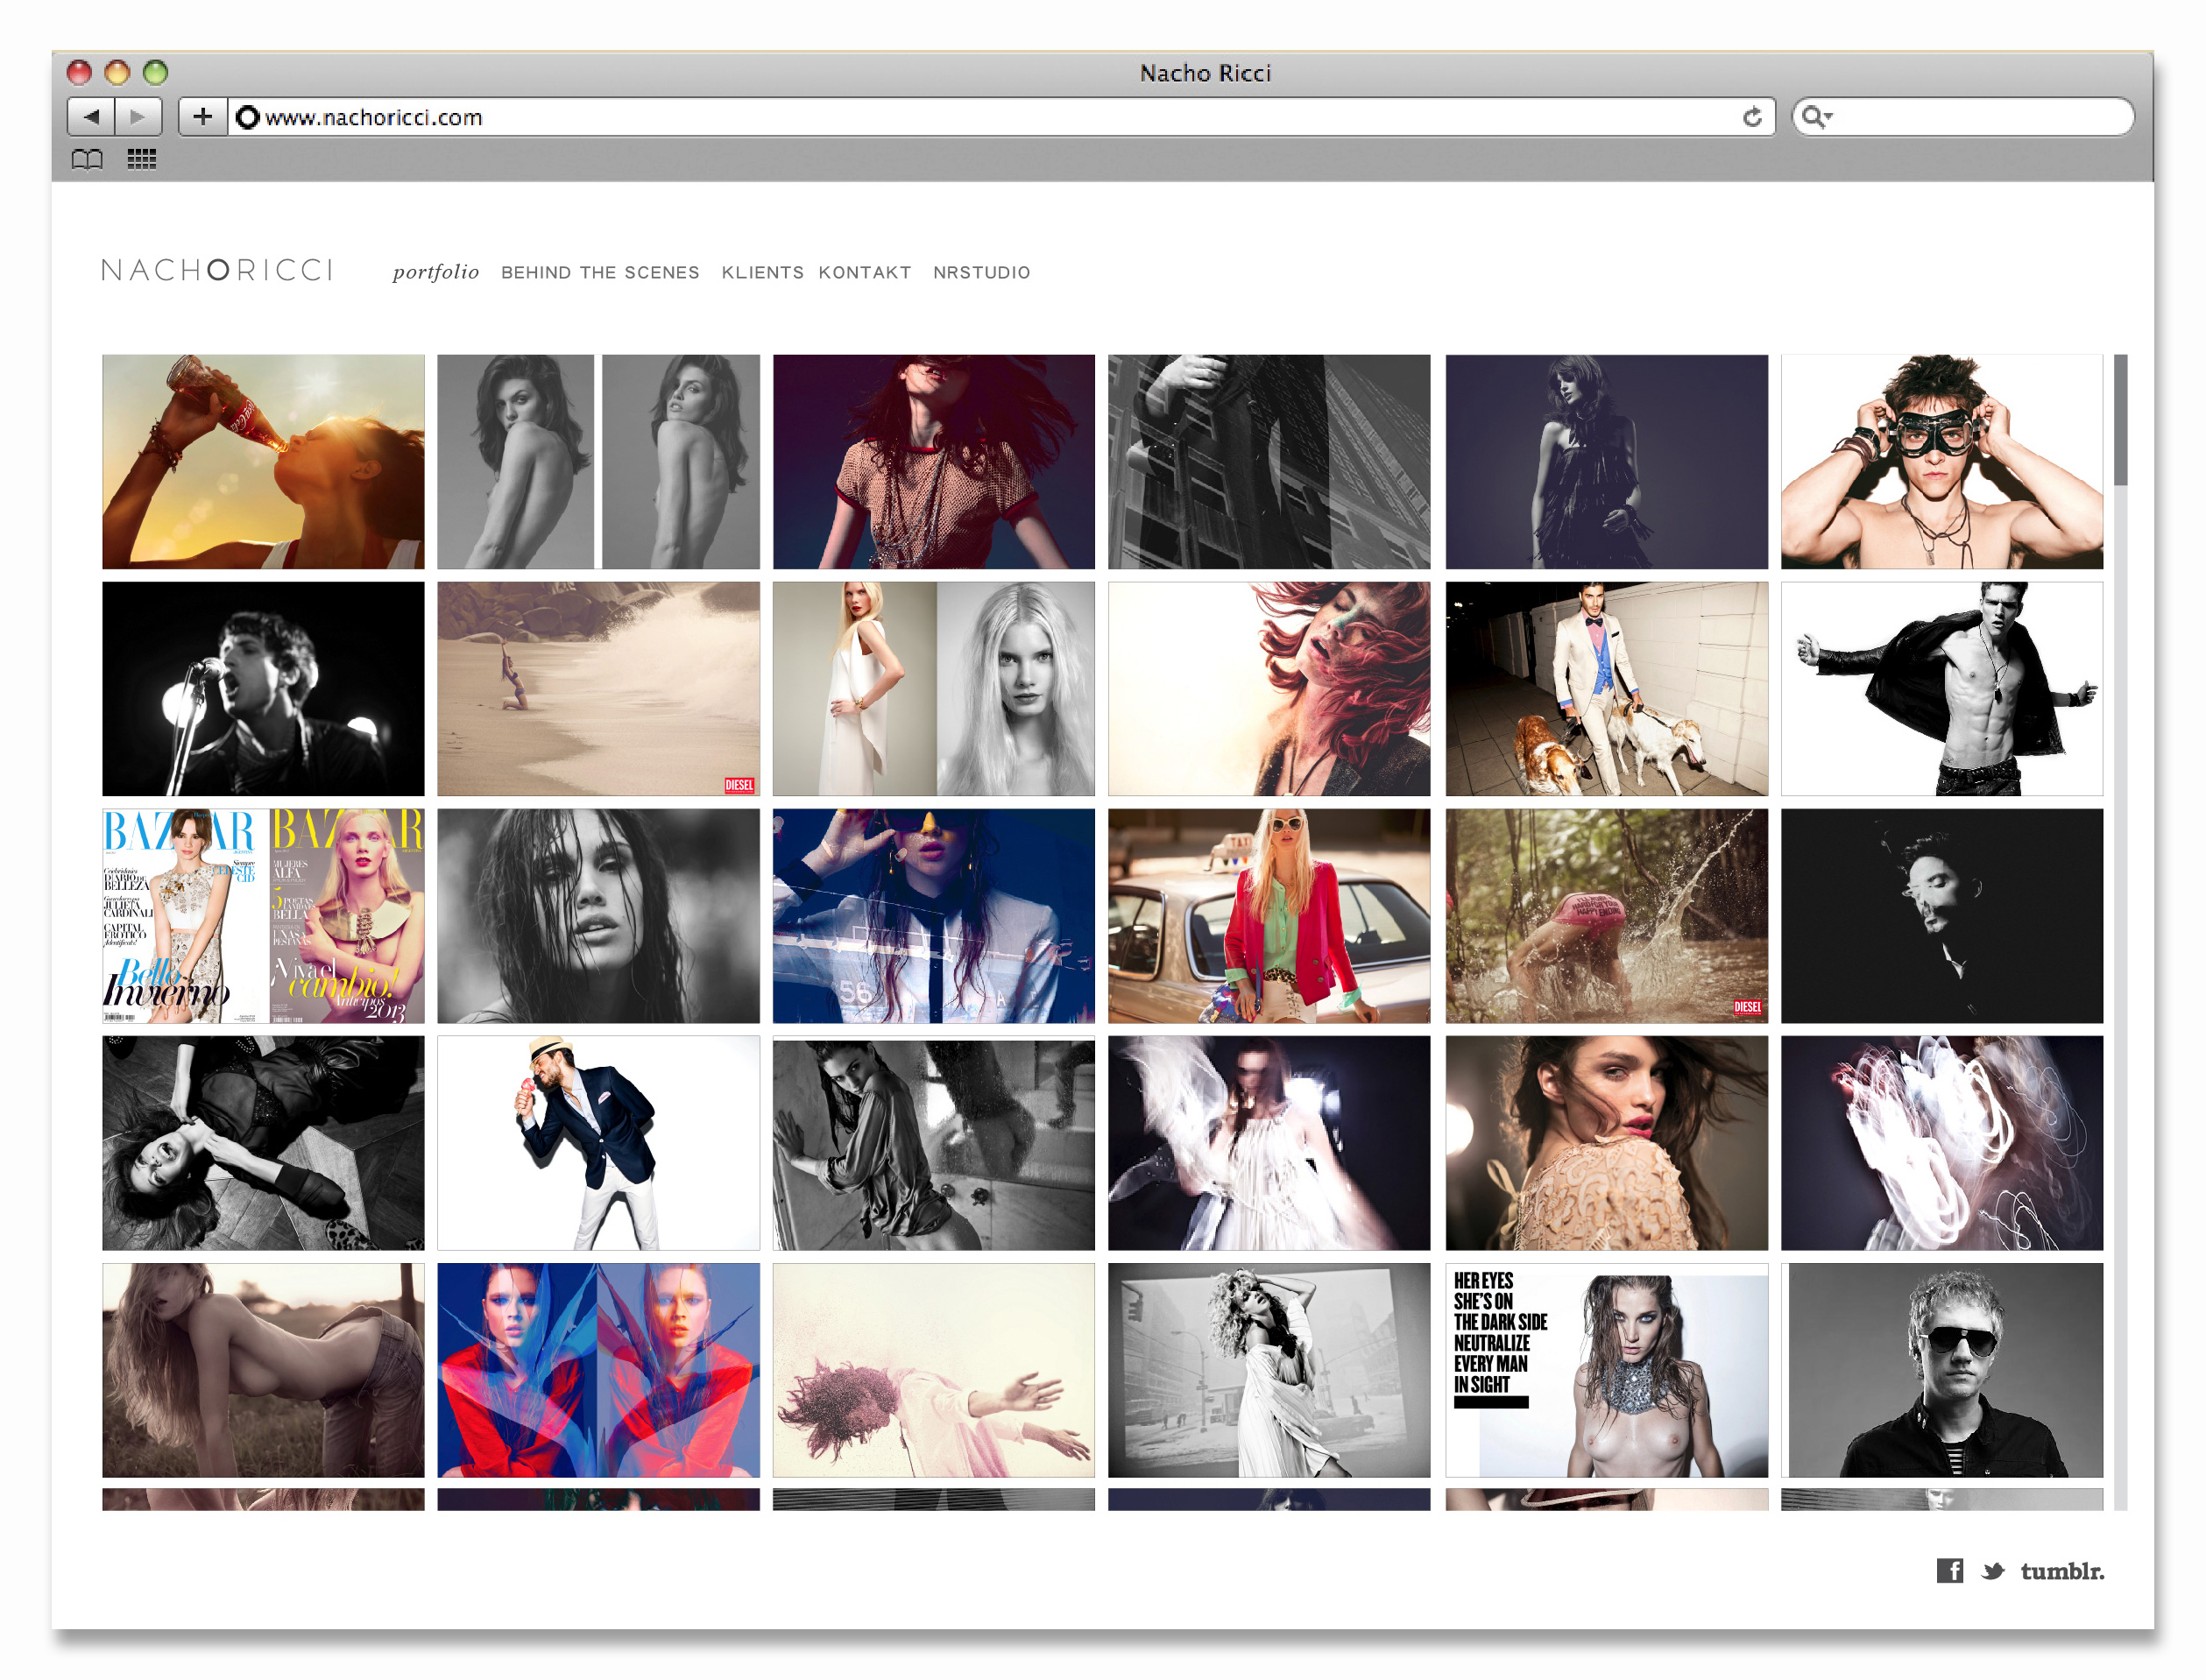Switch to the BEHIND THE SCENES section
Screen dimensions: 2206x1680
point(600,272)
